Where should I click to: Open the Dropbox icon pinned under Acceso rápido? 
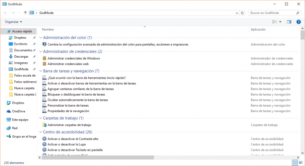pyautogui.click(x=11, y=37)
